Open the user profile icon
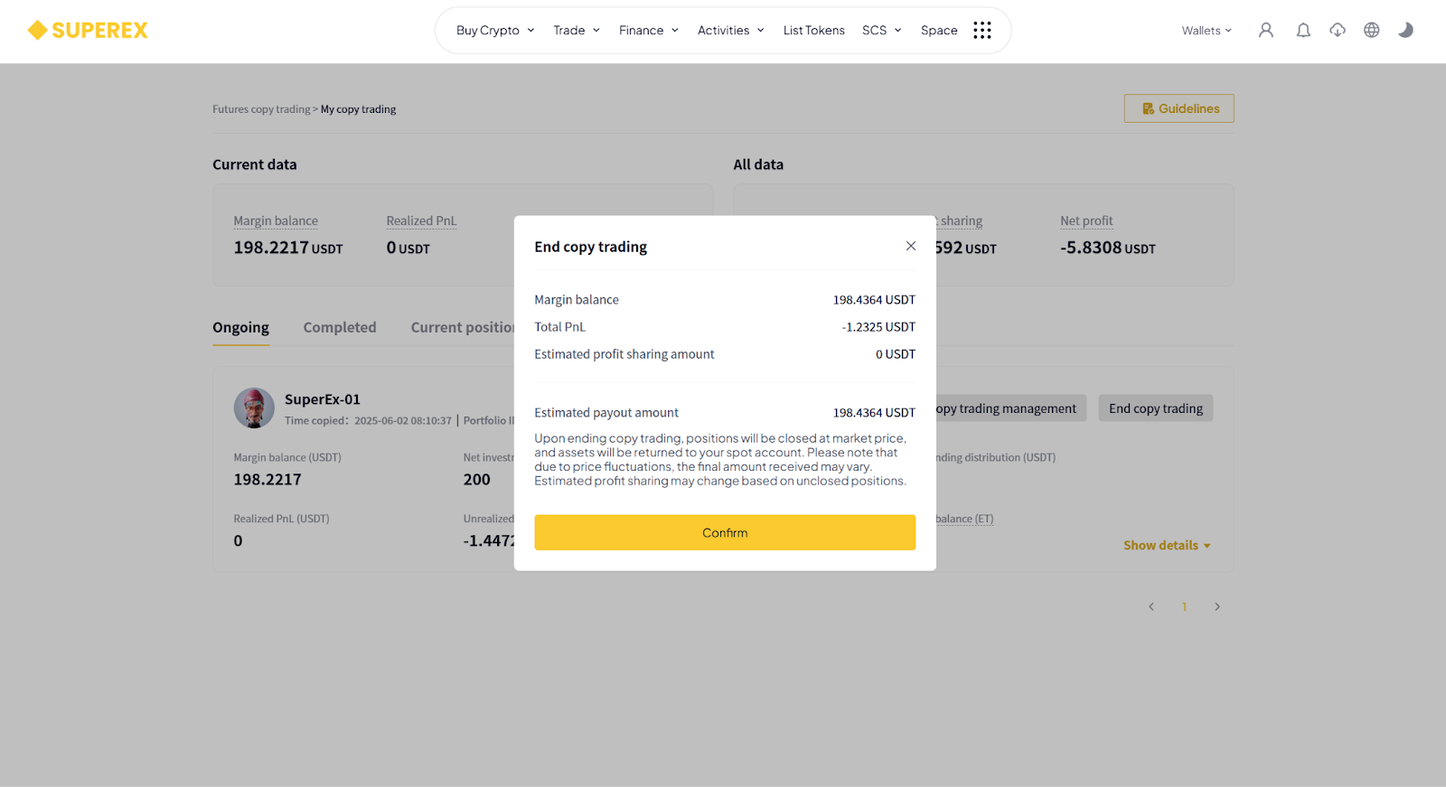 (x=1266, y=31)
